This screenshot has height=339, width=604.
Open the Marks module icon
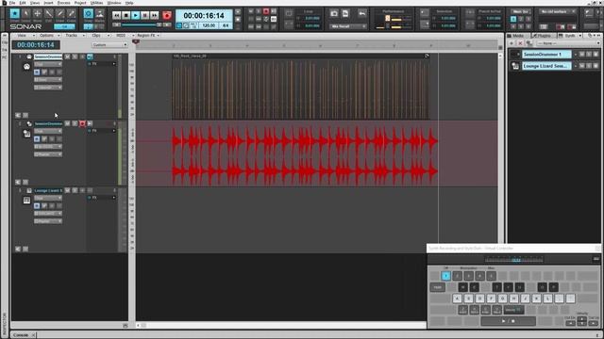100,14
